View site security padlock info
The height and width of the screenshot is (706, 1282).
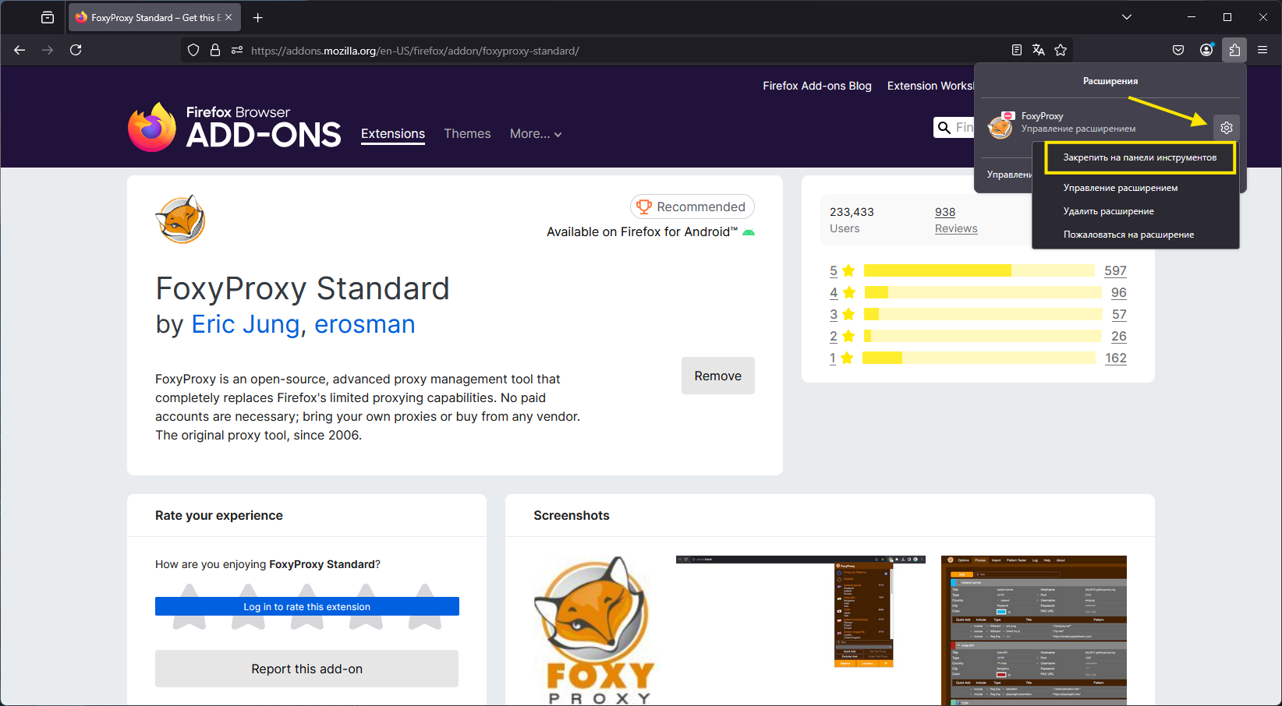(215, 50)
